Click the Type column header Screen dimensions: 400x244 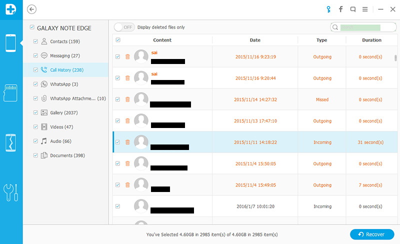tap(321, 40)
